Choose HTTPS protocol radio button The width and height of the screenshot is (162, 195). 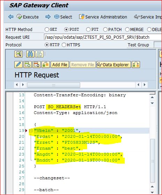point(64,45)
